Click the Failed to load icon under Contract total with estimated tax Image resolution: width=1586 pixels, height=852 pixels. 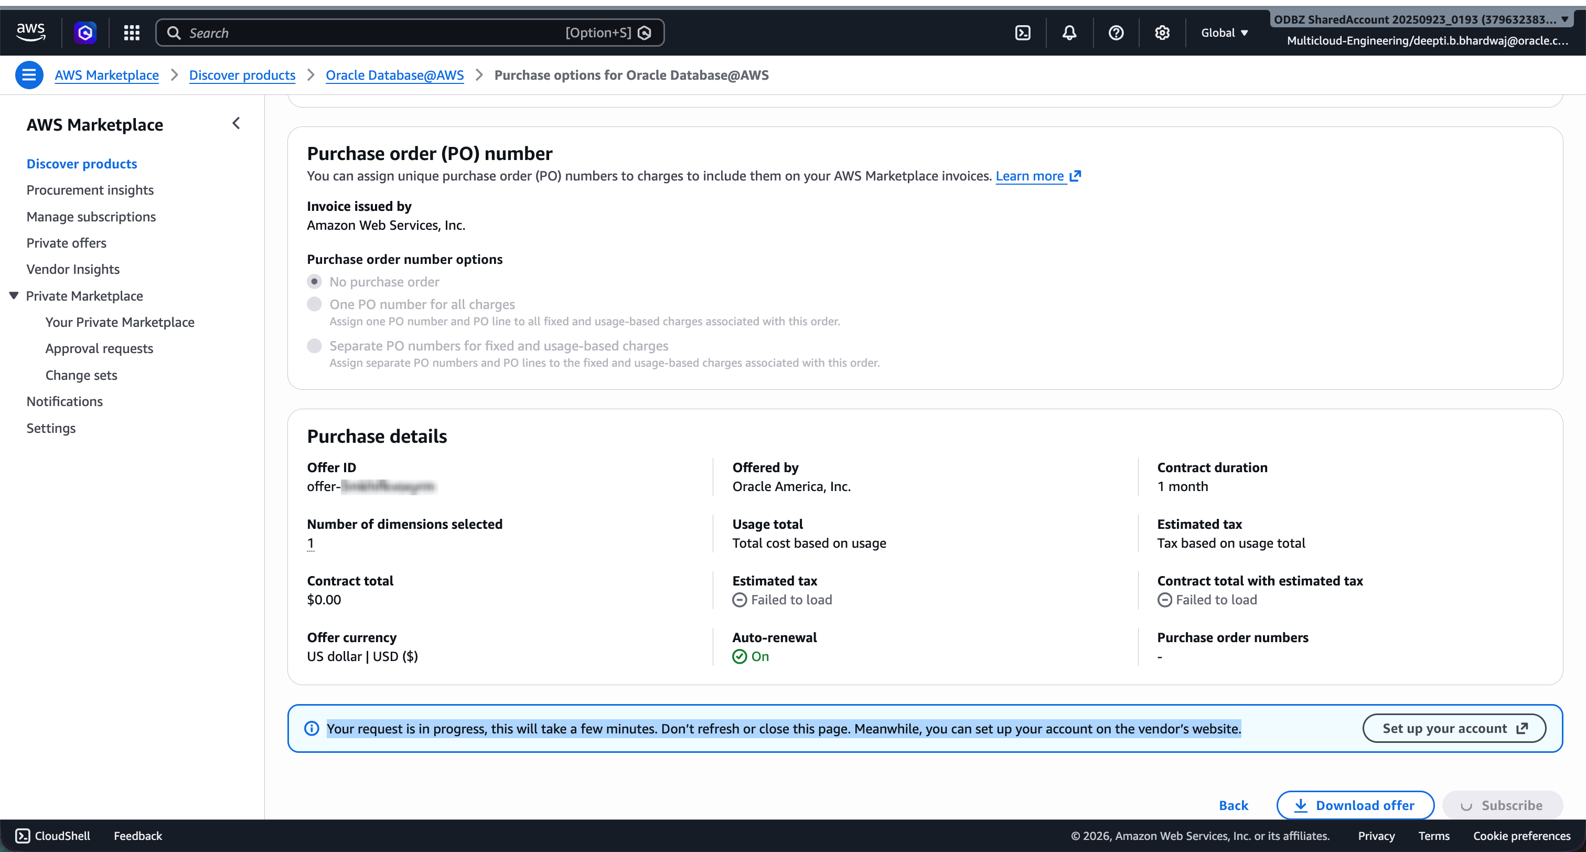pos(1164,600)
